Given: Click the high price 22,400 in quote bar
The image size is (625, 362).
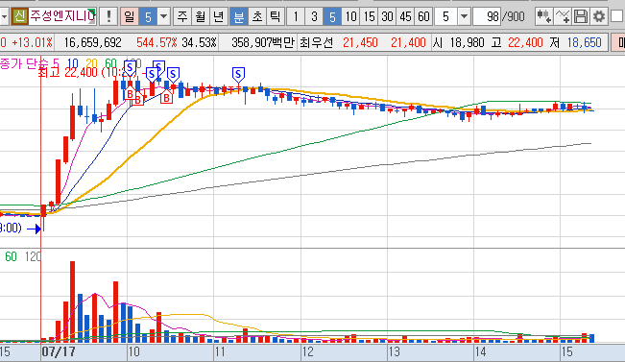Looking at the screenshot, I should point(525,42).
